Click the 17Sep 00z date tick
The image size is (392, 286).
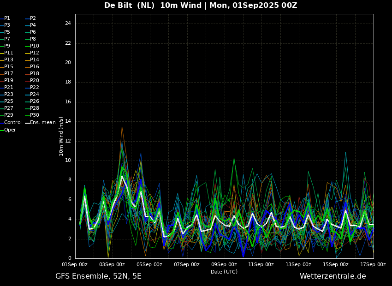(x=373, y=265)
